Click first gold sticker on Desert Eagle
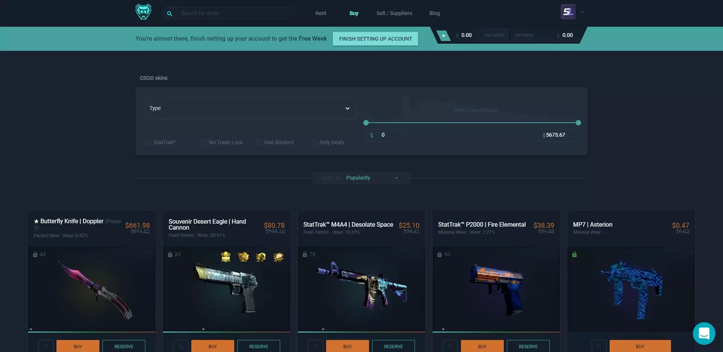 pos(226,257)
